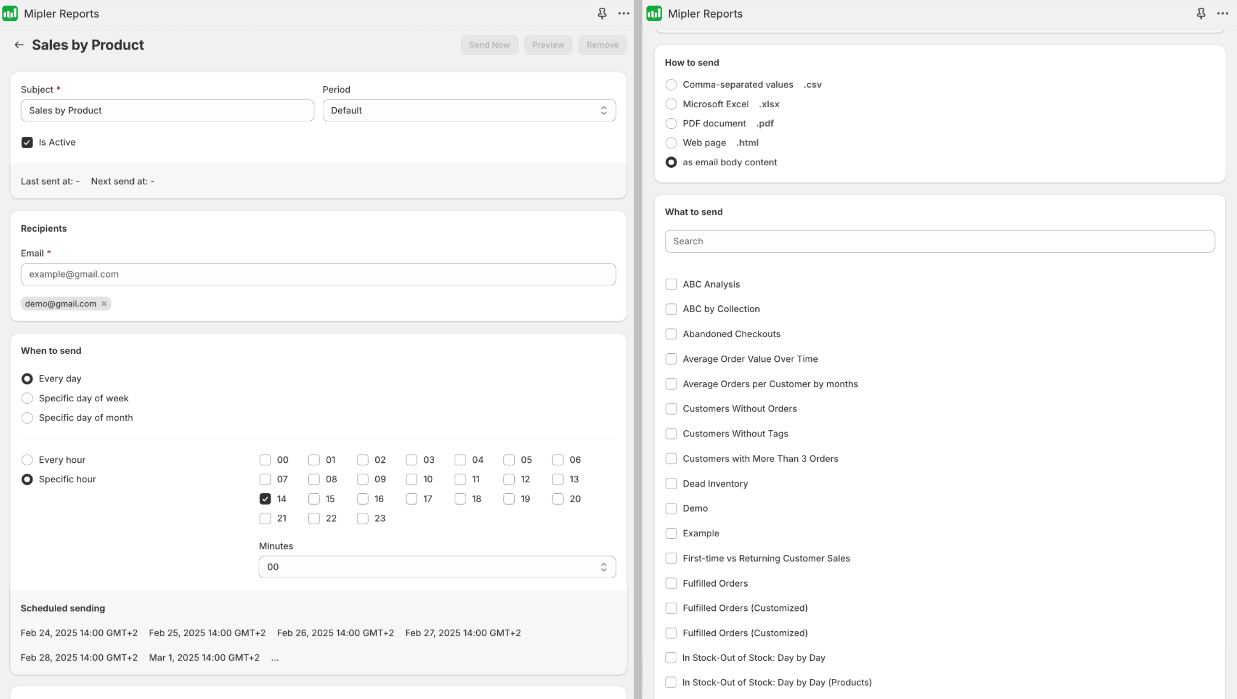Check the hour 15 checkbox
This screenshot has height=699, width=1237.
tap(314, 499)
